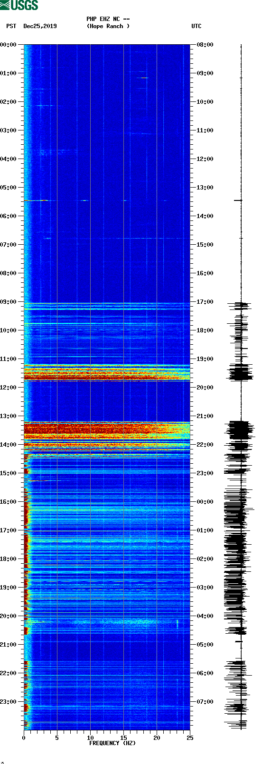Click the 16:00 PST time label

tap(9, 502)
